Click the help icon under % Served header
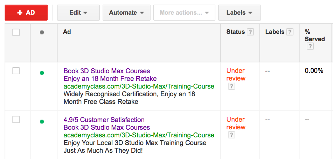The height and width of the screenshot is (159, 333). point(310,46)
